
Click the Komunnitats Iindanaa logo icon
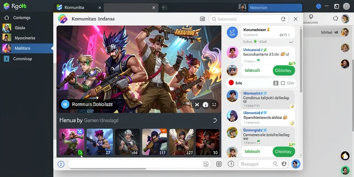pos(63,19)
